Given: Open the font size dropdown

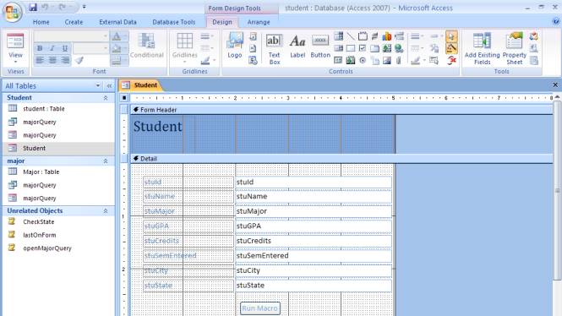Looking at the screenshot, I should click(105, 48).
